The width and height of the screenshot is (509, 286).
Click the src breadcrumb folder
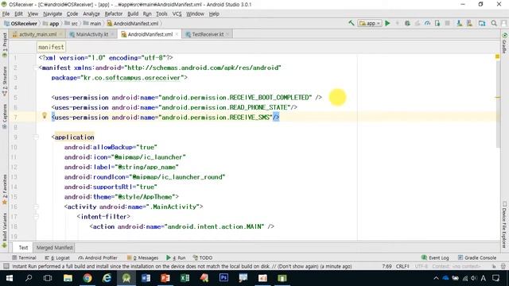71,23
